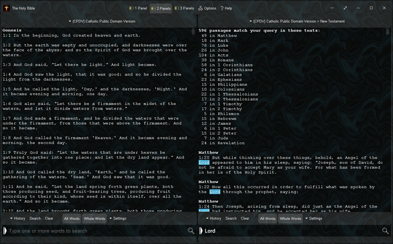Click Search in the left panel toolbar
The width and height of the screenshot is (393, 244).
[x=35, y=218]
